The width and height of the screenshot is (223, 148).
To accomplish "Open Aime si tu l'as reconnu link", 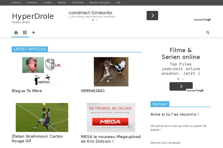I will 175,114.
